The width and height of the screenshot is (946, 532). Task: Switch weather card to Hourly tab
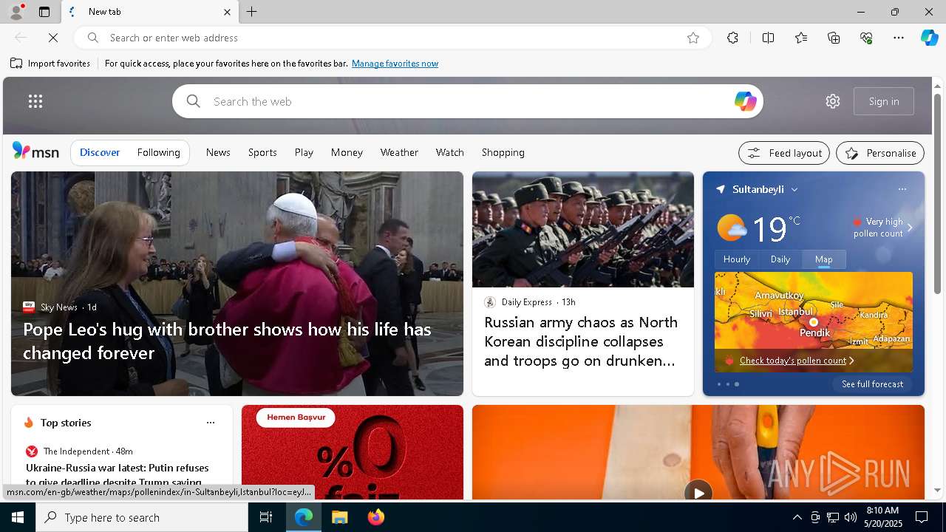[x=737, y=259]
